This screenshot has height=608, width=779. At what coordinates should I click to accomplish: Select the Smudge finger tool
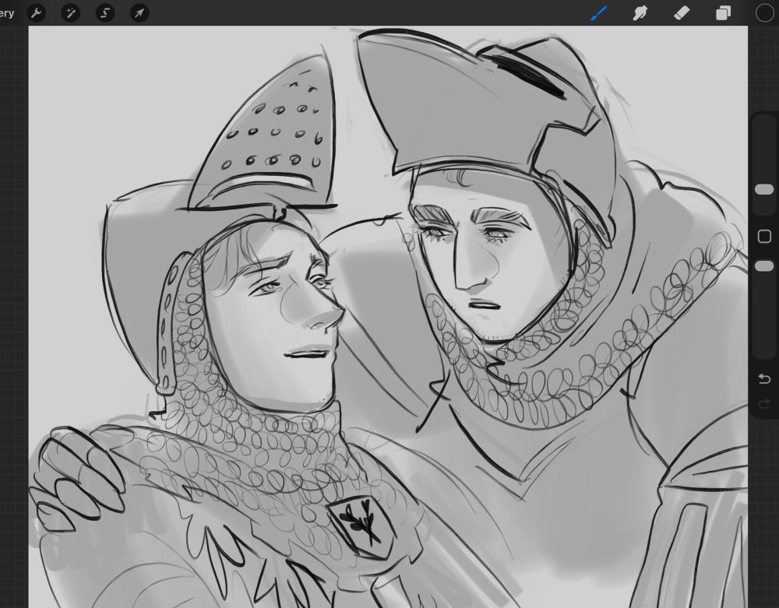[x=640, y=13]
